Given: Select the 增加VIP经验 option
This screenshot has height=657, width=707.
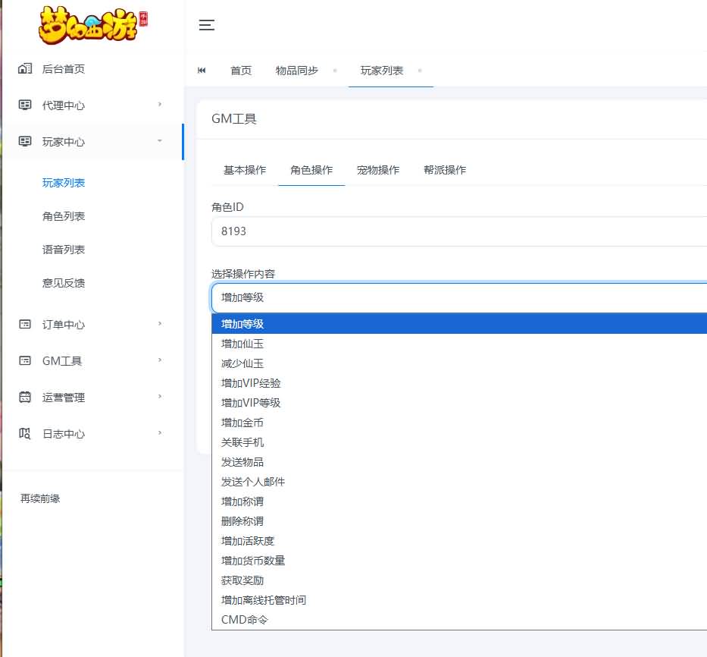Looking at the screenshot, I should coord(459,383).
